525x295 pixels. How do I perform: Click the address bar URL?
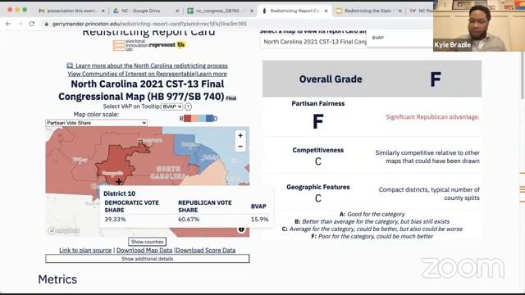click(x=149, y=24)
